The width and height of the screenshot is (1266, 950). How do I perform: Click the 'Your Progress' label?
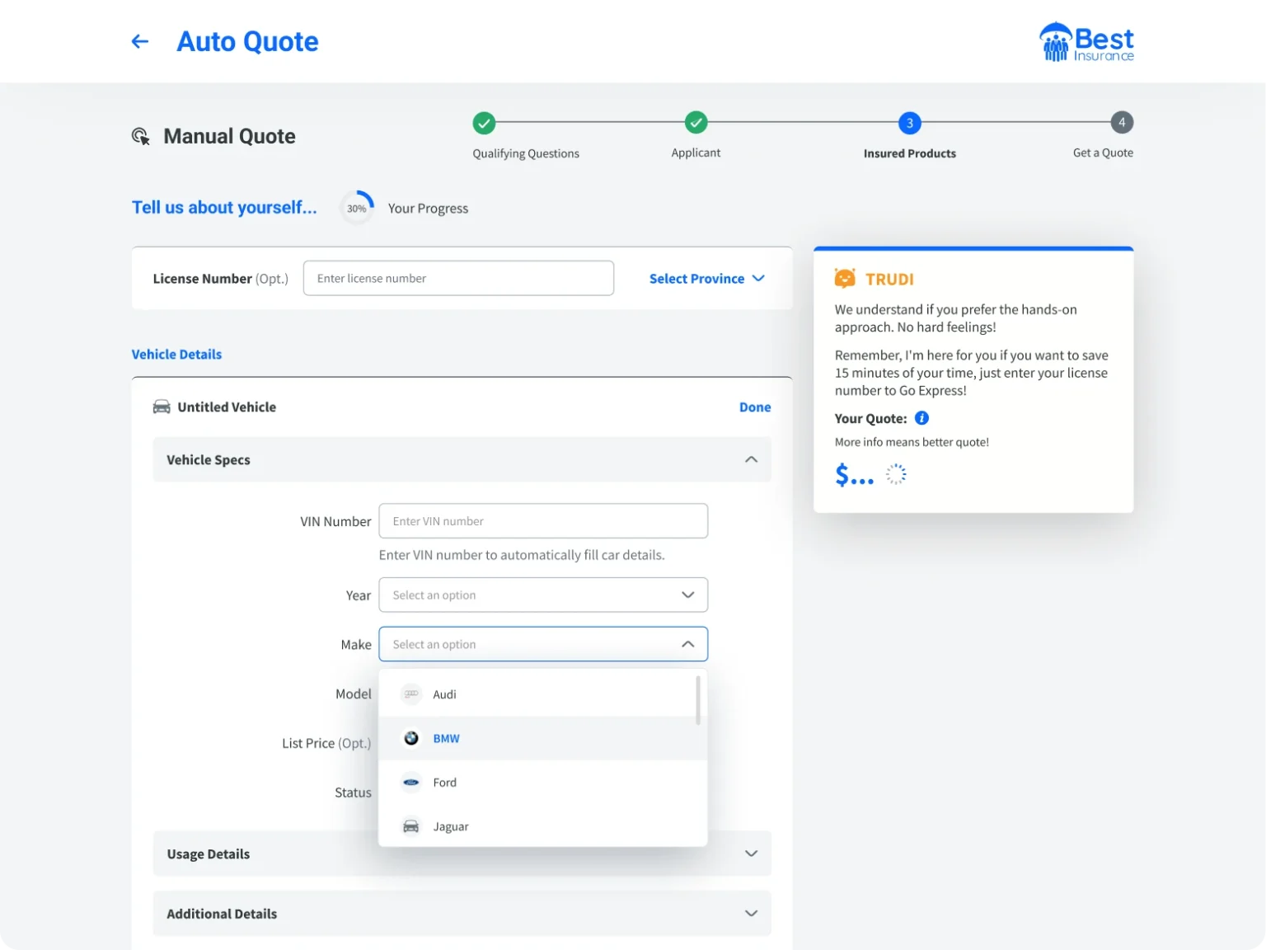[428, 209]
